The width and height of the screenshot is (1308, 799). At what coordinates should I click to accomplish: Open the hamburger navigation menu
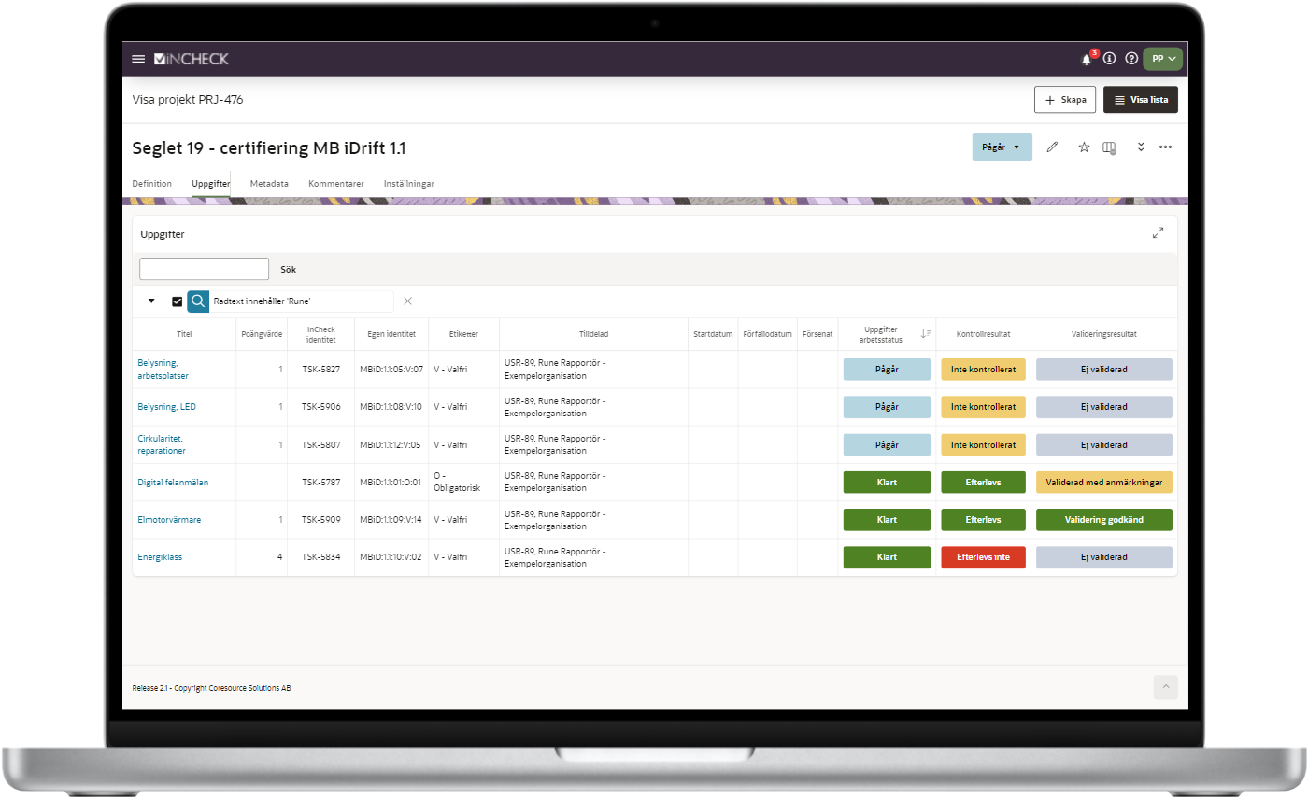(138, 59)
